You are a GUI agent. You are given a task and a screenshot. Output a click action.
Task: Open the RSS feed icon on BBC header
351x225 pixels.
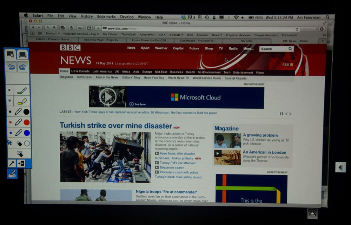pos(291,64)
